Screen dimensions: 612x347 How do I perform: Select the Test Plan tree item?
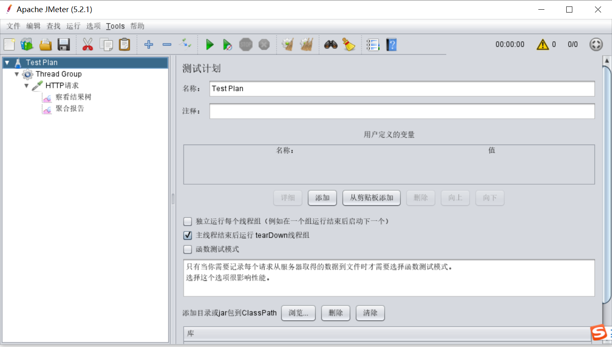[42, 63]
